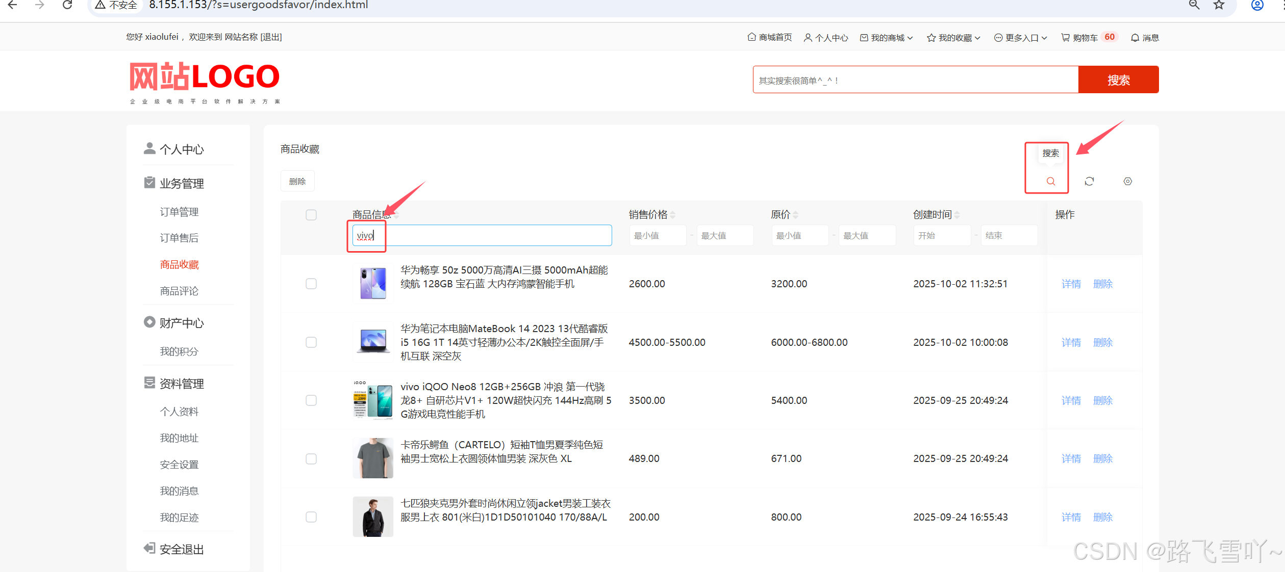Viewport: 1285px width, 572px height.
Task: Click the magnifier search icon above table
Action: tap(1050, 181)
